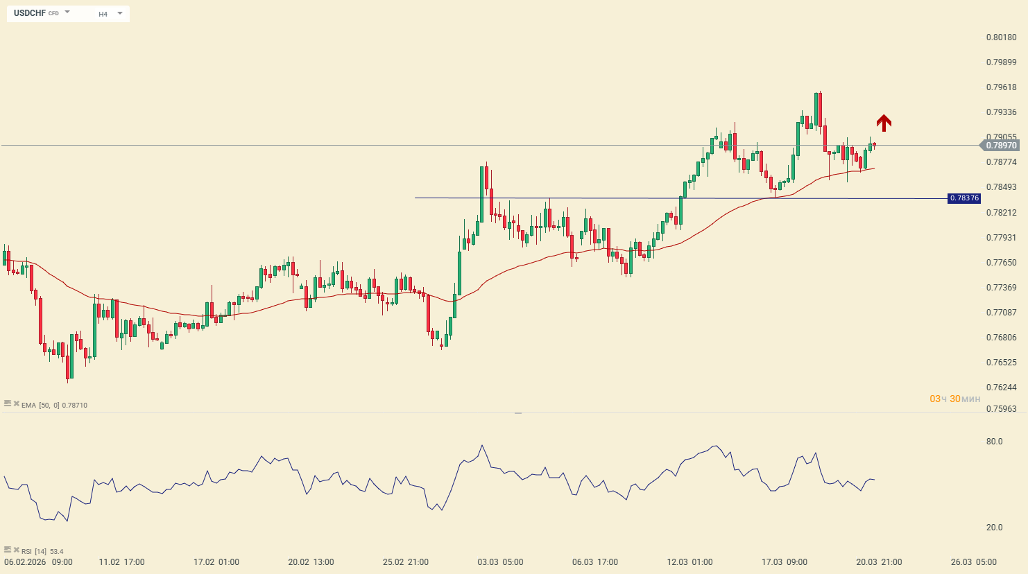
Task: Select the 0.78376 horizontal level label
Action: tap(964, 198)
